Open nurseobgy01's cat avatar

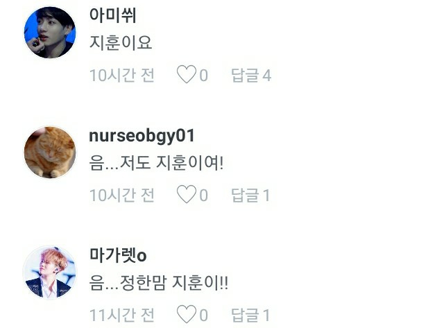pyautogui.click(x=50, y=153)
